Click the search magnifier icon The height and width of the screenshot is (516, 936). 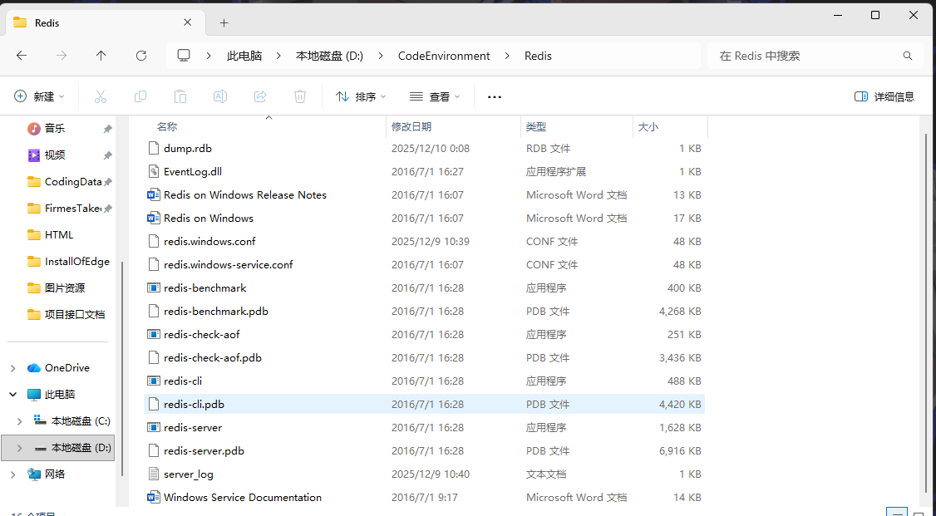[x=908, y=56]
